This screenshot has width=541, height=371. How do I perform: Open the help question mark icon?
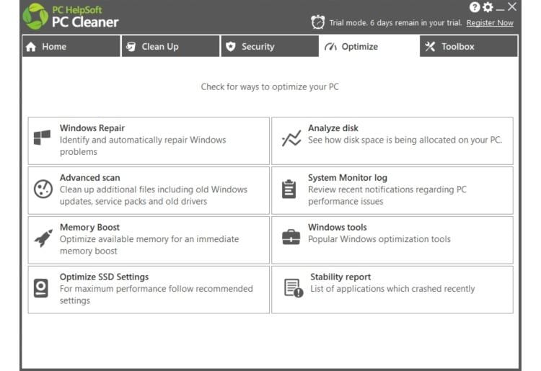(x=474, y=7)
